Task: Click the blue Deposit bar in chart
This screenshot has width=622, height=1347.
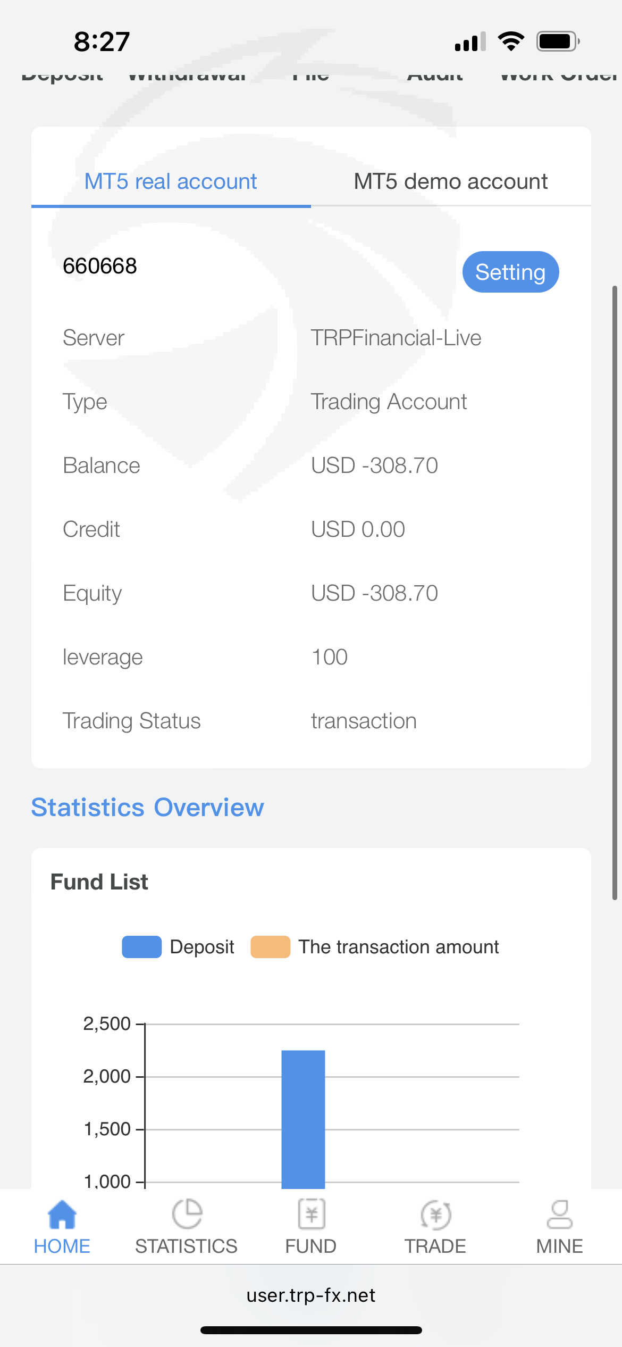Action: pyautogui.click(x=303, y=1117)
